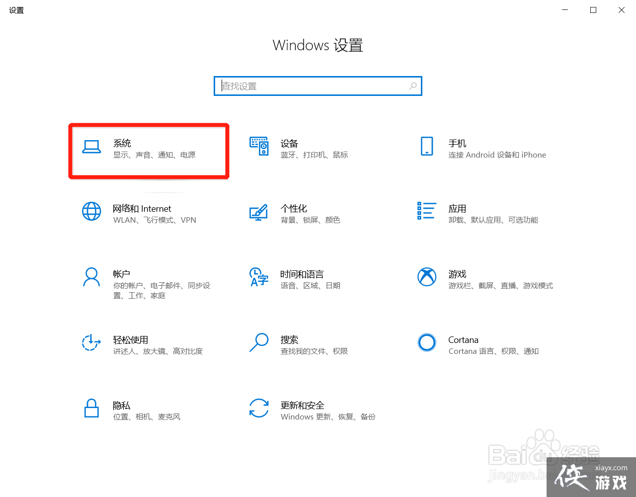
Task: Click the text WLAN、飞行模式、VPN
Action: tap(155, 220)
